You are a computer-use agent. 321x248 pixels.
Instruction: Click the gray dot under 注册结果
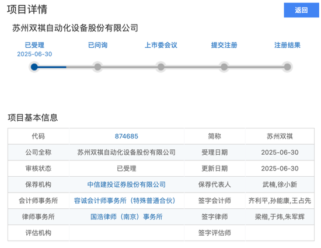[x=287, y=67]
